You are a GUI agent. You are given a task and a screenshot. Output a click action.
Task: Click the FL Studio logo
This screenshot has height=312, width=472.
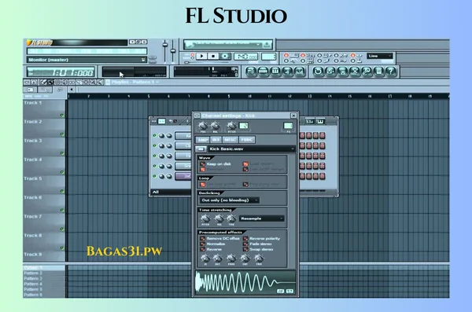coord(39,42)
